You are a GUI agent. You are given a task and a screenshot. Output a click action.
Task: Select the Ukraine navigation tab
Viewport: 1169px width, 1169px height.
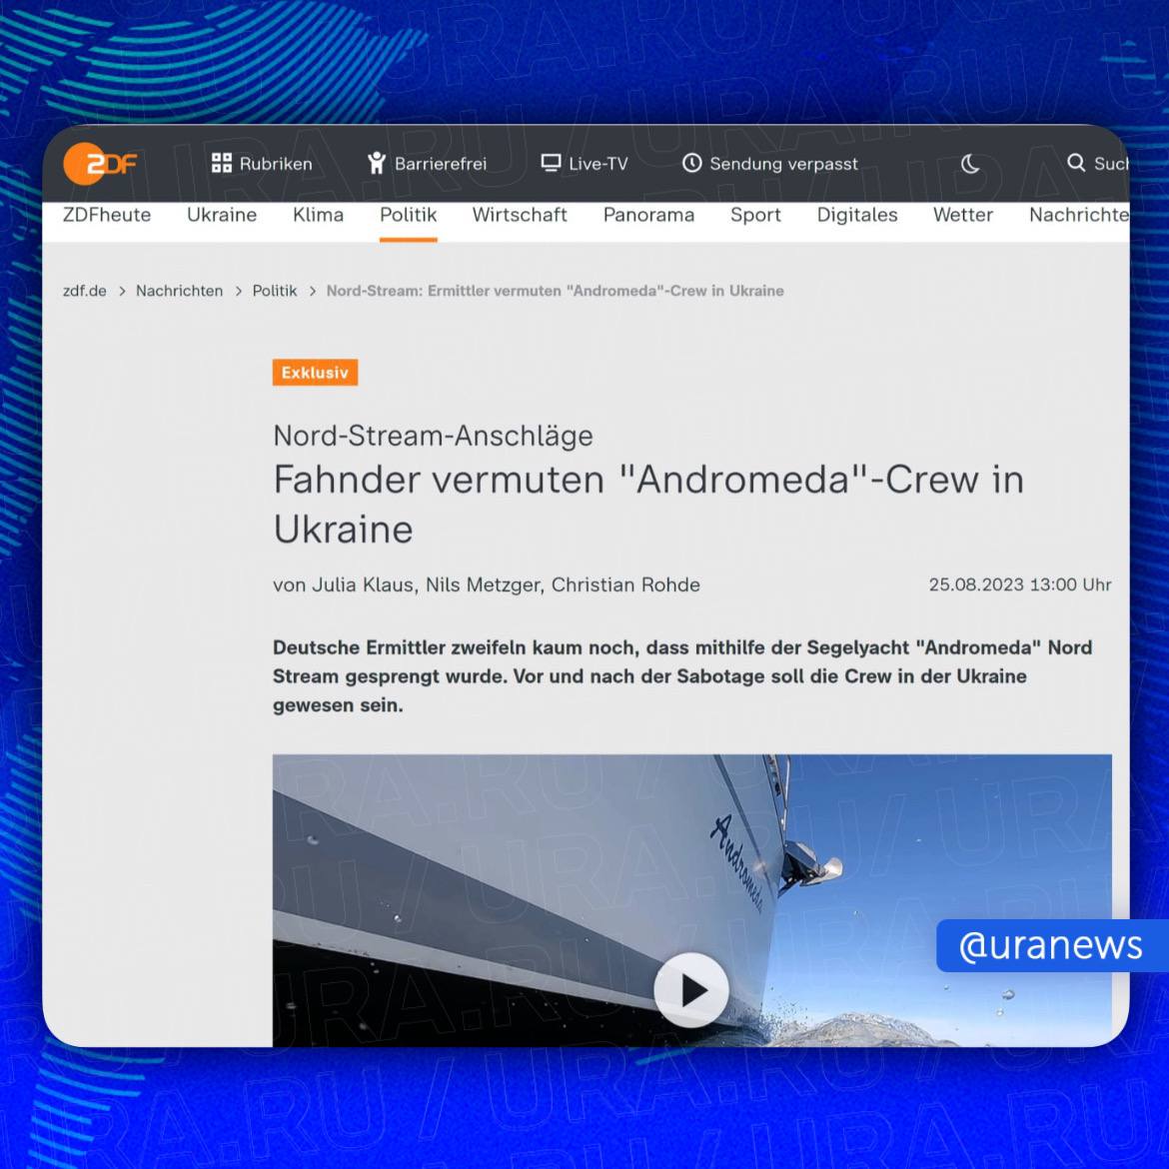[222, 216]
